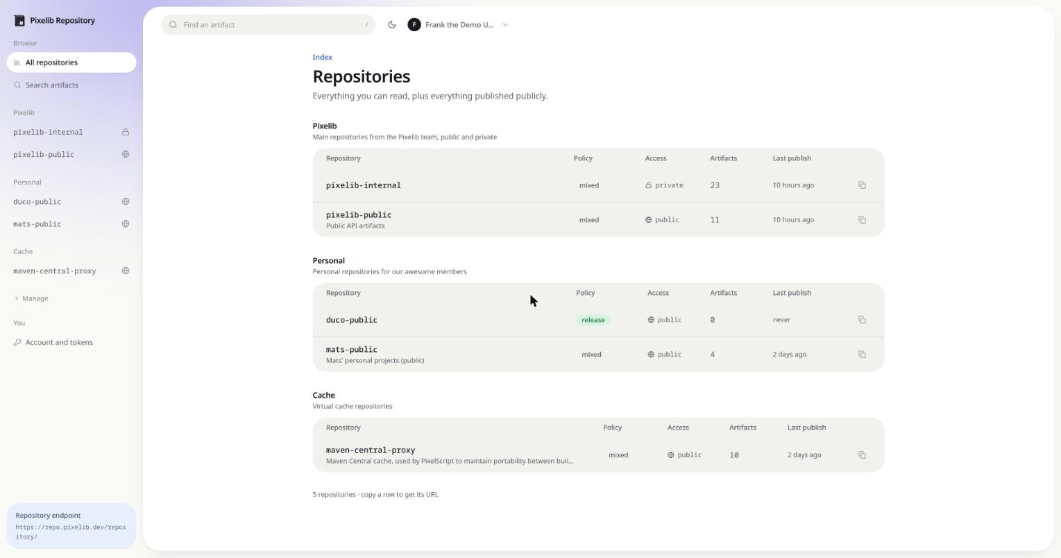Copy URL of pixelib-internal row

tap(862, 185)
